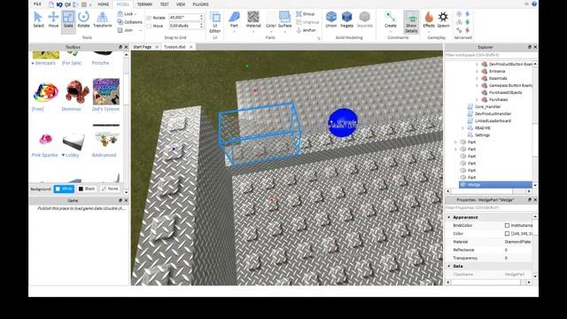Edit the Rotate snap angle field
Image resolution: width=567 pixels, height=319 pixels.
(184, 18)
